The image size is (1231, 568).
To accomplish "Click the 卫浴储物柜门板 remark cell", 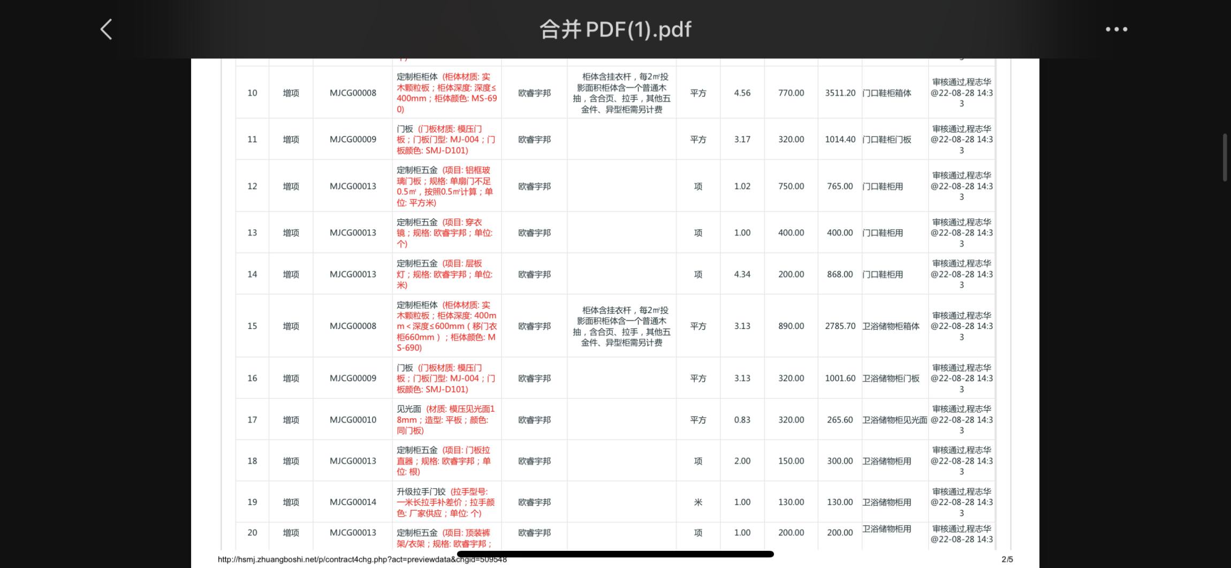I will point(891,379).
